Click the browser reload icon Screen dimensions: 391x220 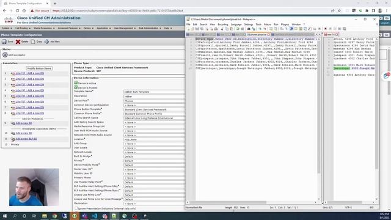point(17,11)
